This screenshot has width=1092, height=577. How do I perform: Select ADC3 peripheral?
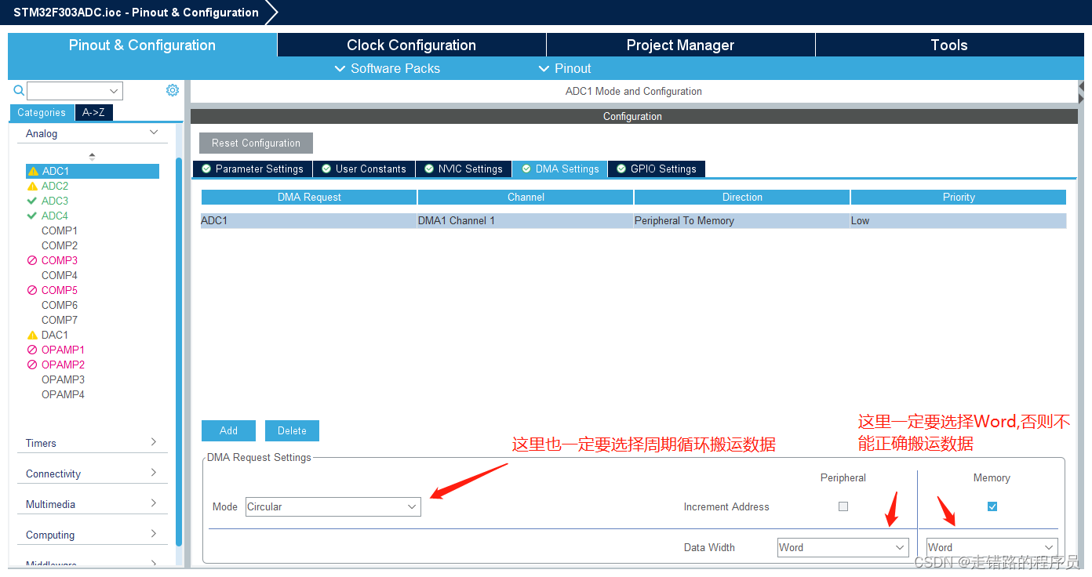point(55,201)
